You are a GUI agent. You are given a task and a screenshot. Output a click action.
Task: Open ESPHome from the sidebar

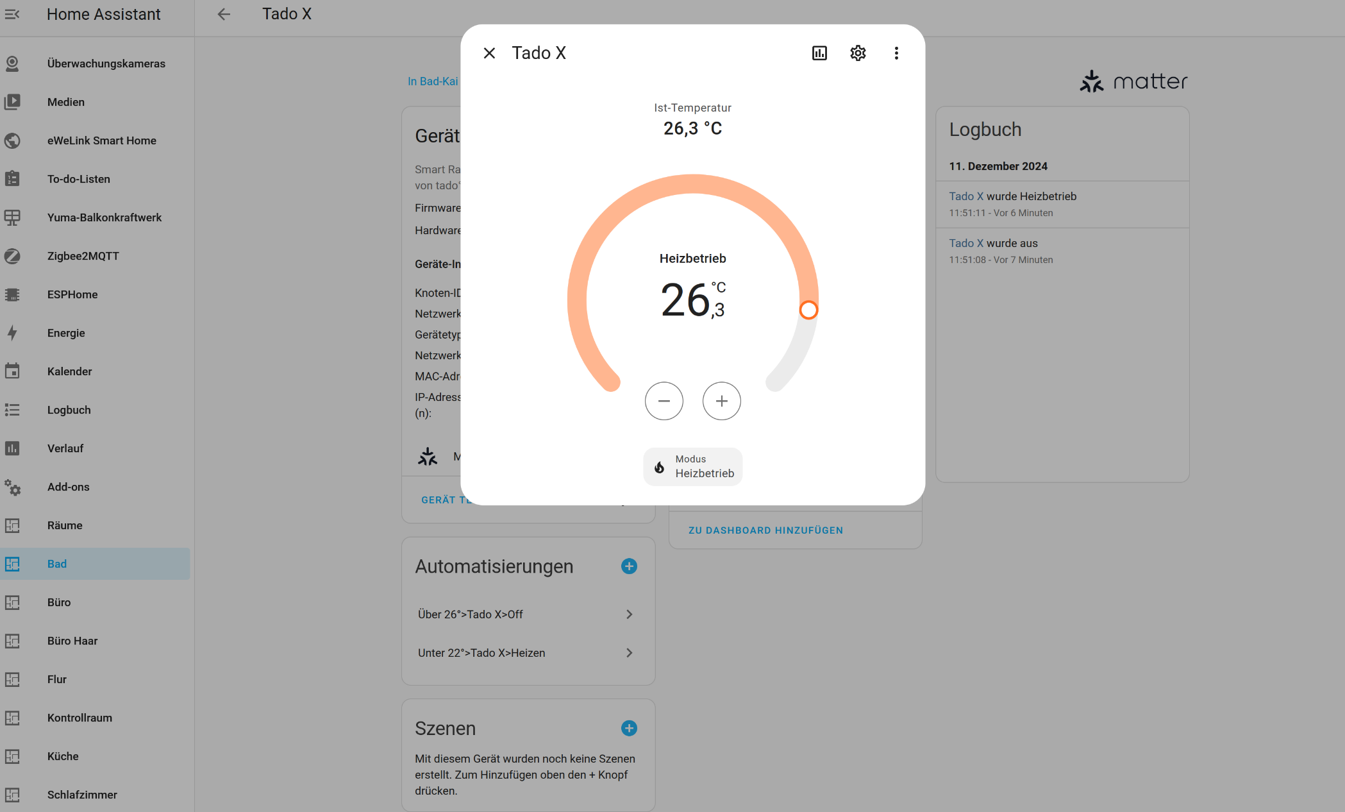72,294
